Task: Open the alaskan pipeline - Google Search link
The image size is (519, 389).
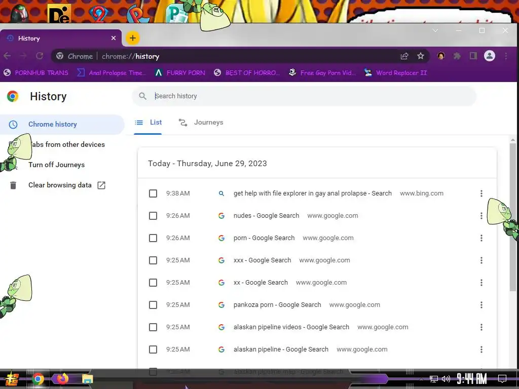Action: 281,349
